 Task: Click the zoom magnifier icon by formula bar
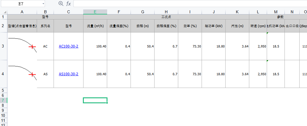coord(61,3)
